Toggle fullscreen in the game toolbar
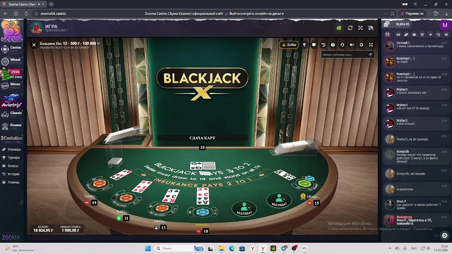Image resolution: width=452 pixels, height=254 pixels. (371, 45)
